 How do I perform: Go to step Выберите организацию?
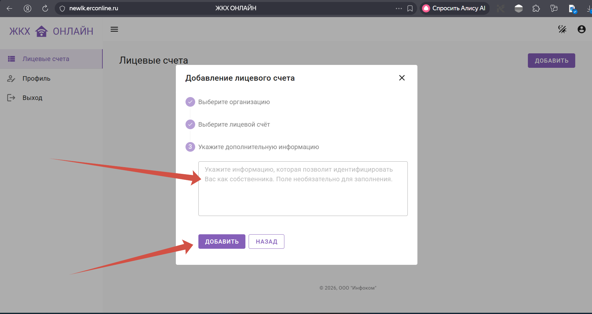234,102
